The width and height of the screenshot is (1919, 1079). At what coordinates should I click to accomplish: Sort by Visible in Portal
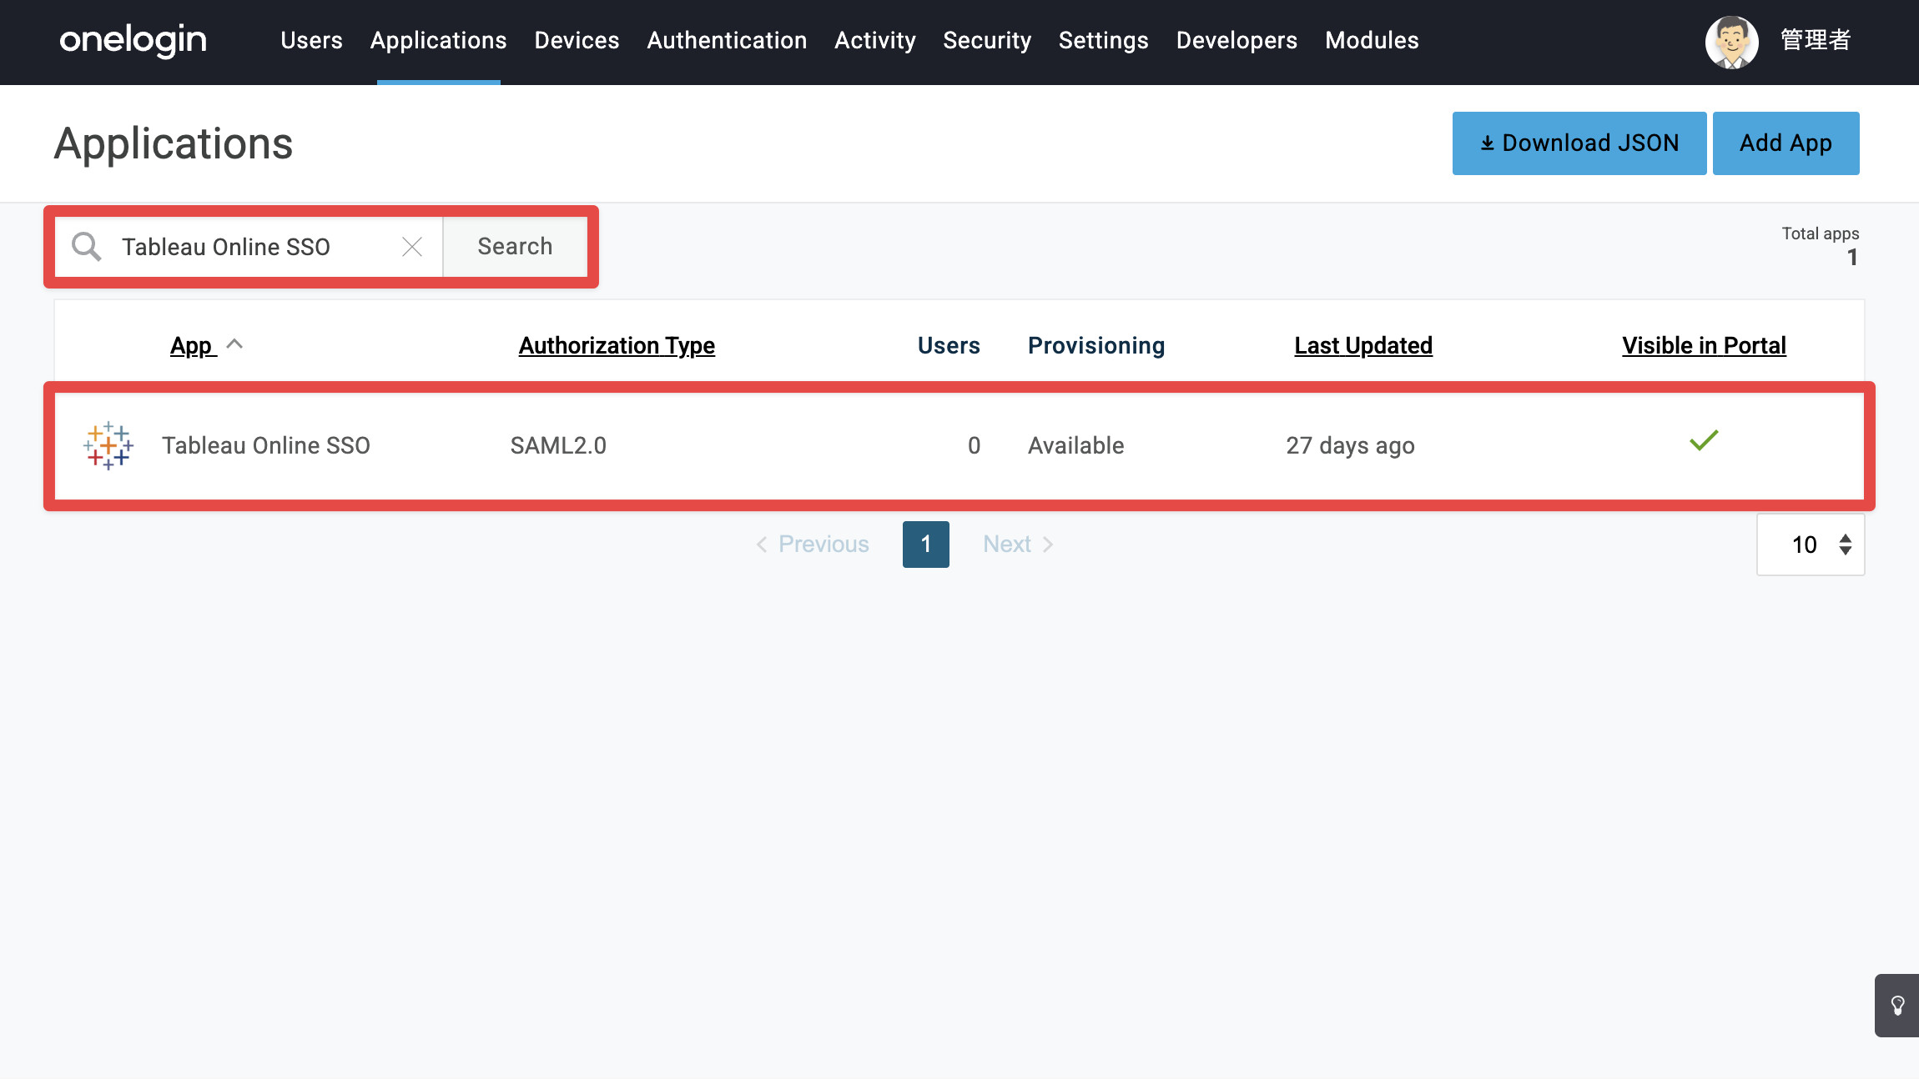click(1704, 345)
